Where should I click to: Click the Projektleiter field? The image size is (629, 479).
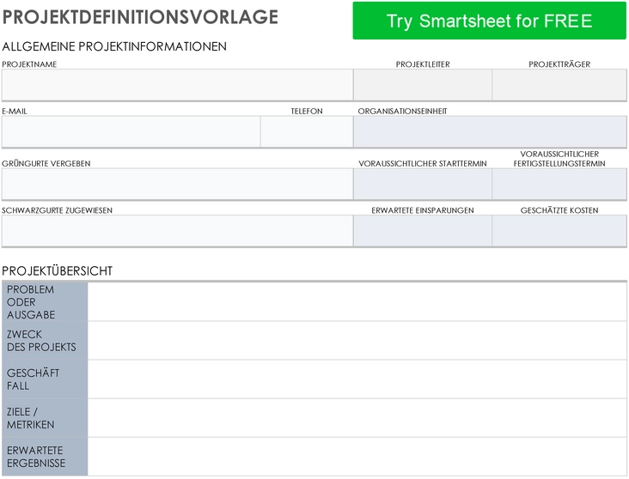[x=423, y=85]
